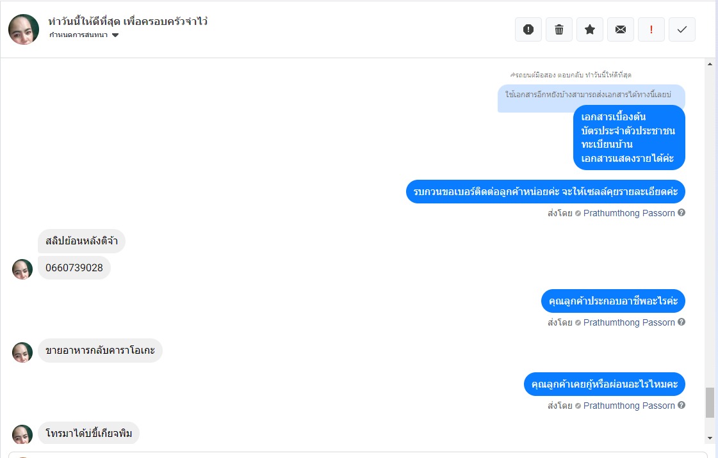
Task: Click help icon under loan history question
Action: tap(681, 405)
